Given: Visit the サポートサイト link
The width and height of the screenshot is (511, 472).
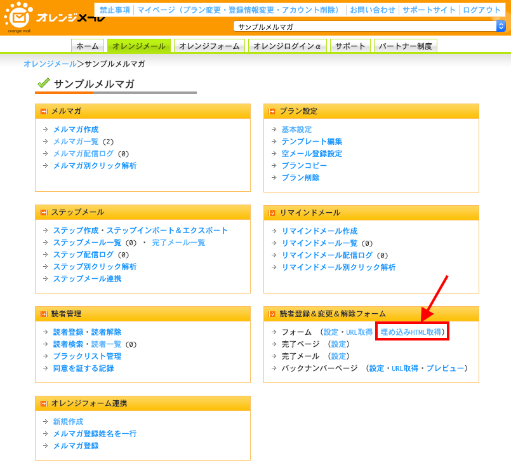Looking at the screenshot, I should point(429,10).
